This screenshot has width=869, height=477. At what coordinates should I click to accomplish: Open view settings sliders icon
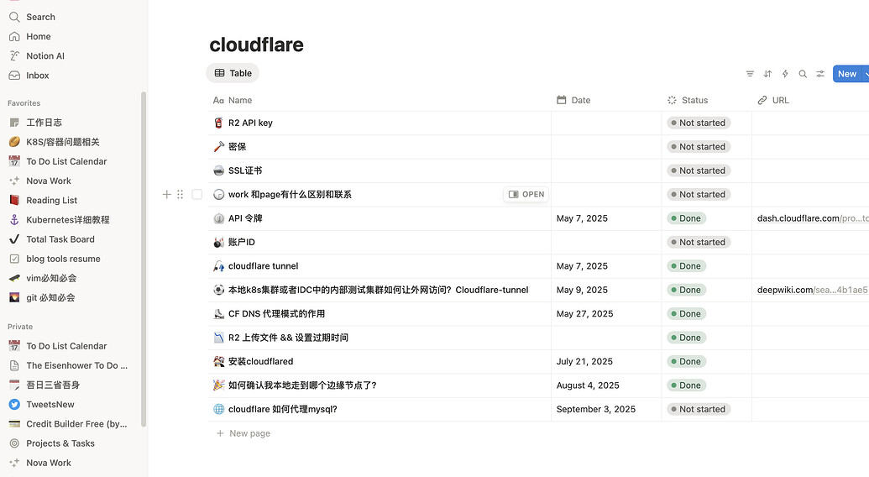[x=820, y=74]
